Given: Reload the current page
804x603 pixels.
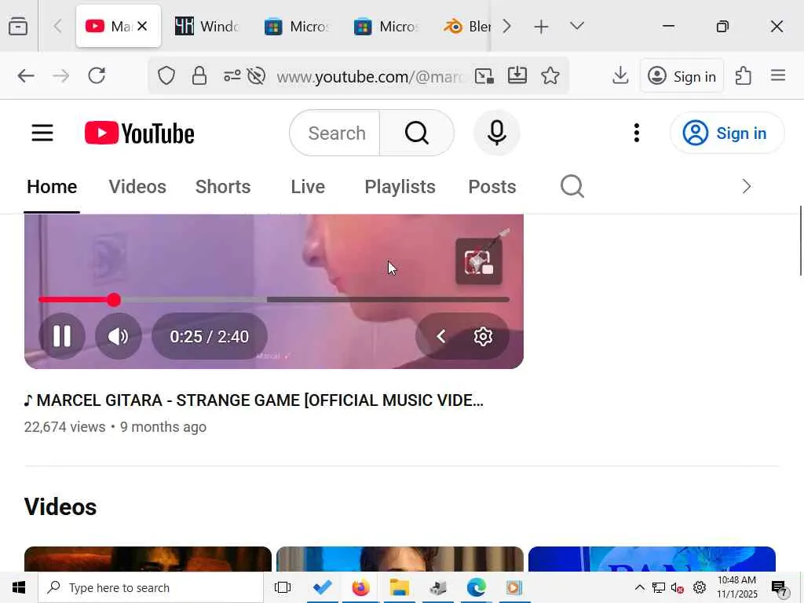Looking at the screenshot, I should (97, 76).
